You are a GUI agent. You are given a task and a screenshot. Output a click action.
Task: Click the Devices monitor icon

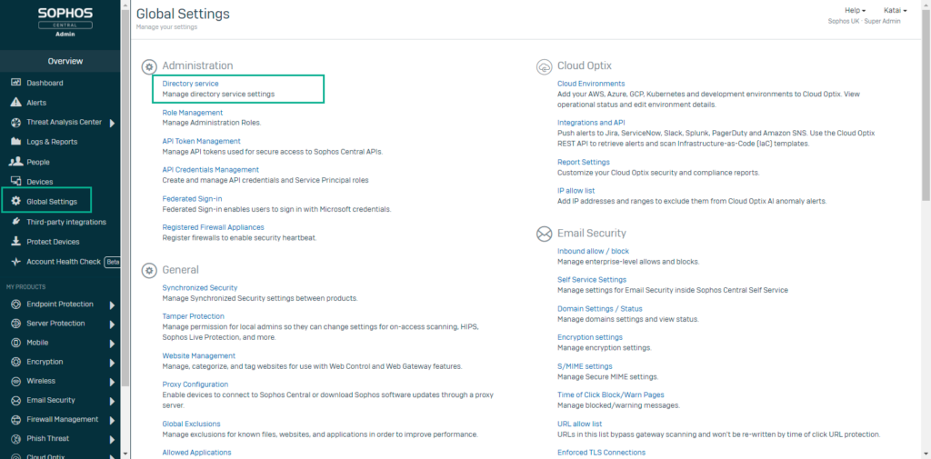(x=16, y=182)
